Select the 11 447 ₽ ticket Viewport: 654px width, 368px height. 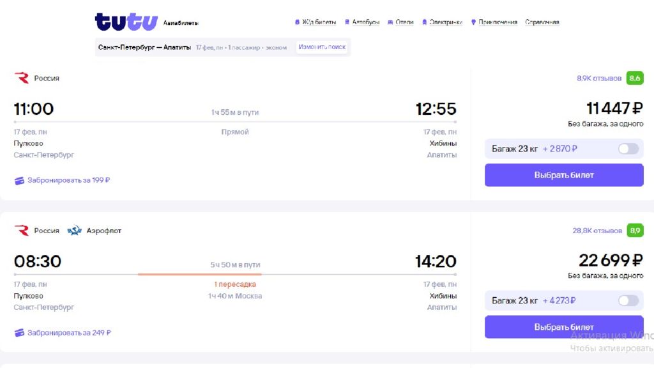[564, 175]
